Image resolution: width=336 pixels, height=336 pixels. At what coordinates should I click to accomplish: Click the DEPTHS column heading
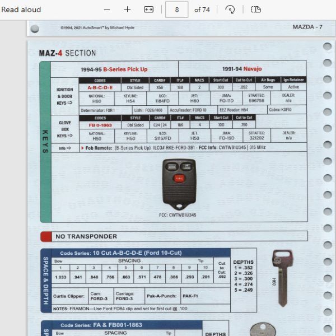[x=243, y=262]
